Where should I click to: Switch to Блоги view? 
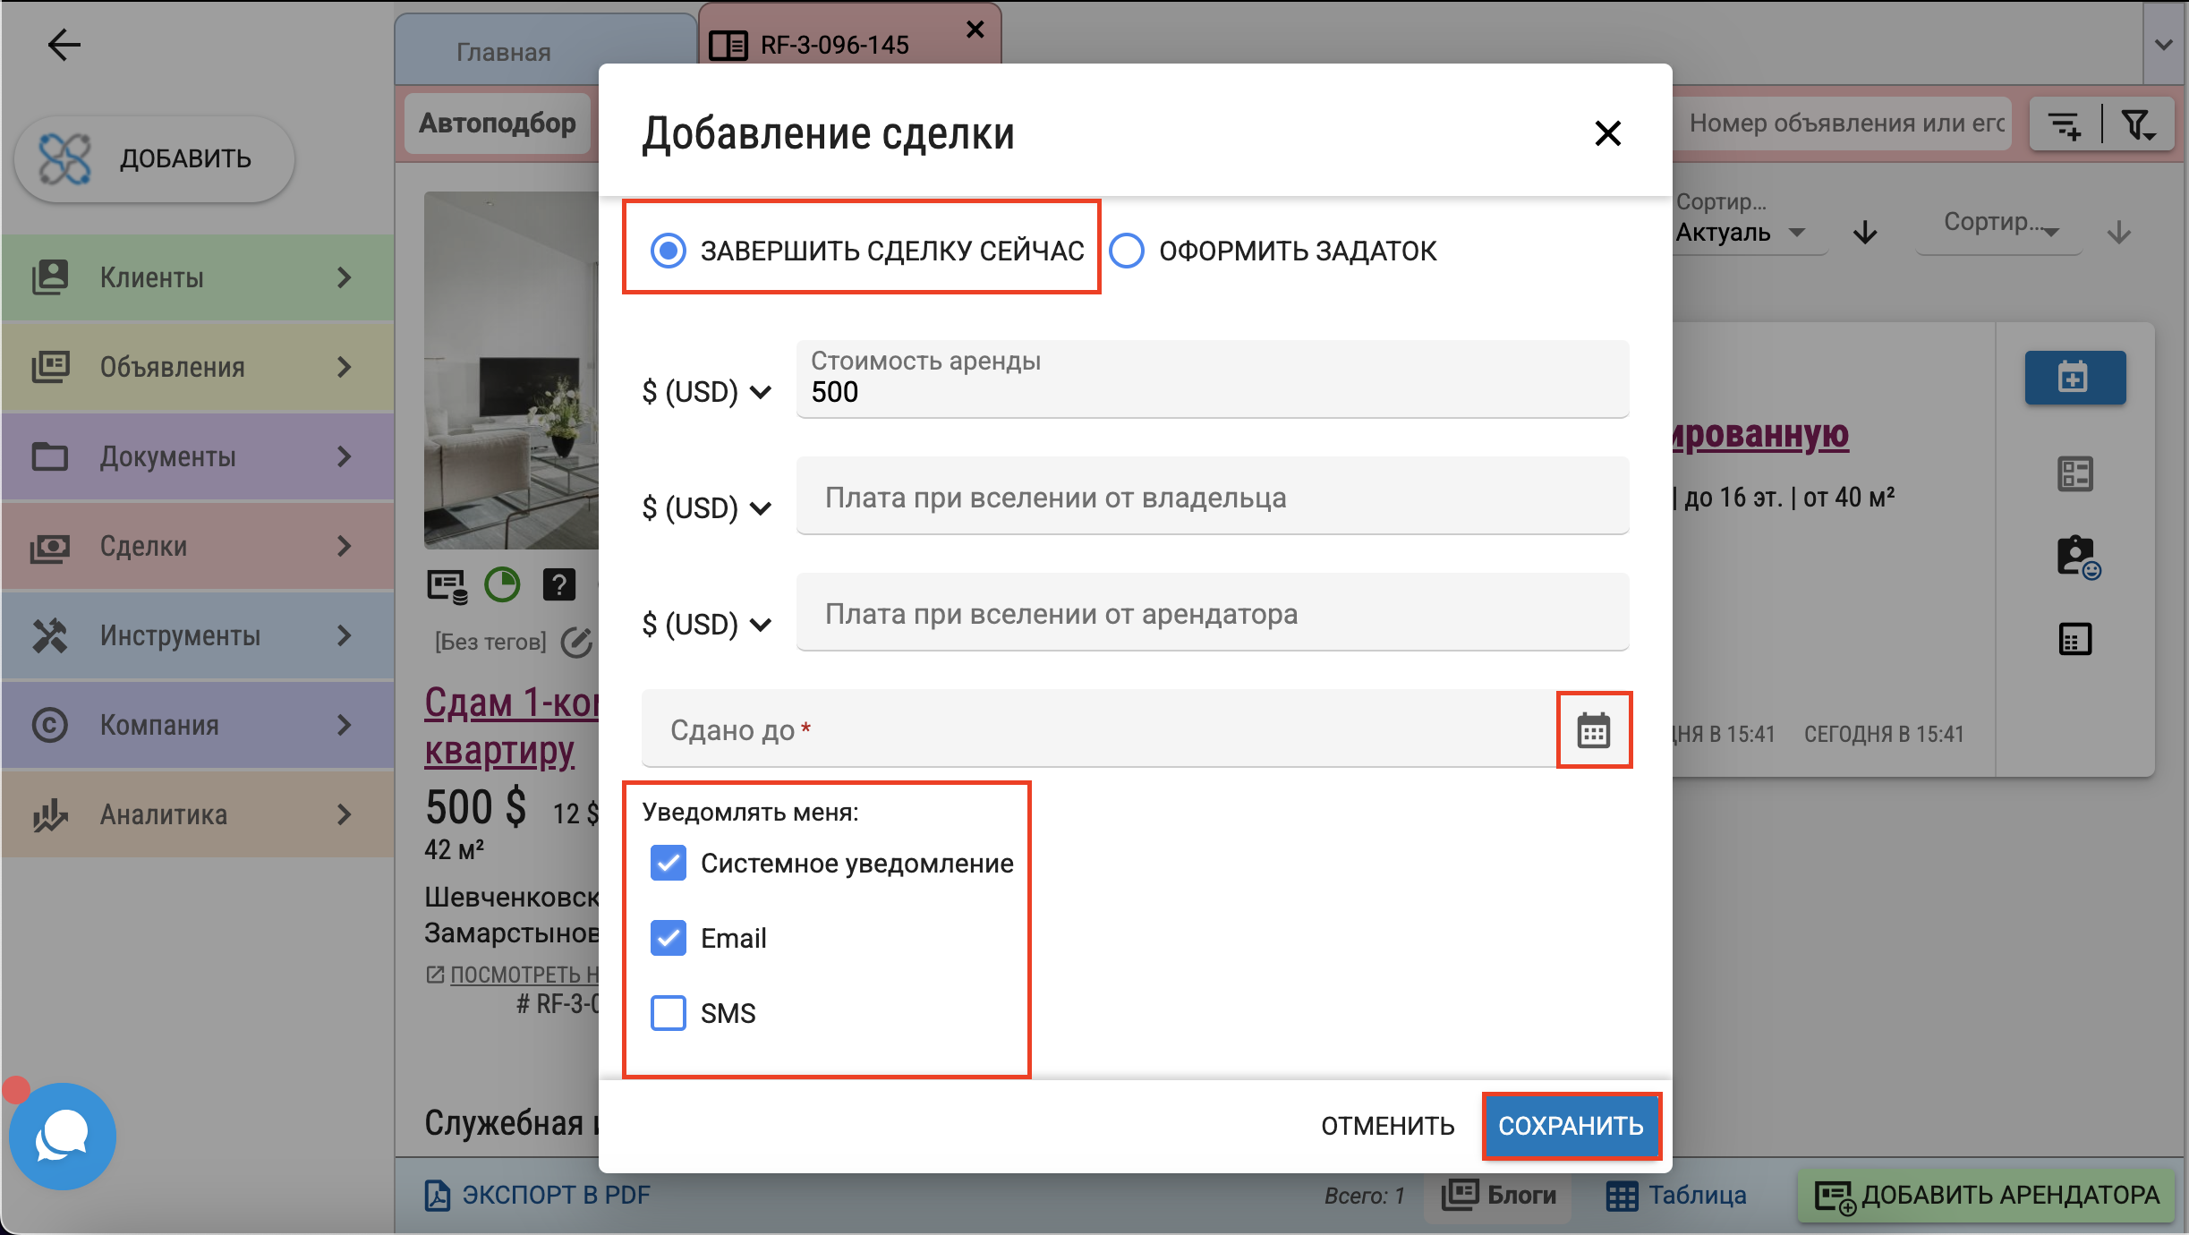[x=1499, y=1195]
